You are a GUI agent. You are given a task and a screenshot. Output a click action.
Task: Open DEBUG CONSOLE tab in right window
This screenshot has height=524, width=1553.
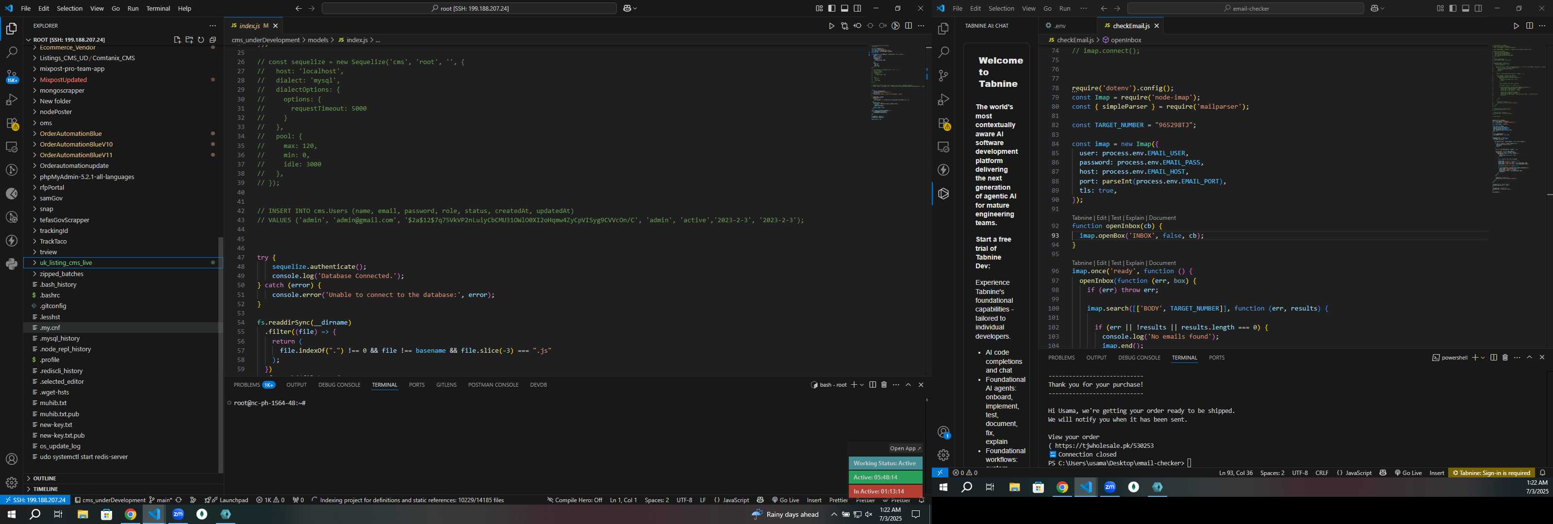(x=1139, y=358)
